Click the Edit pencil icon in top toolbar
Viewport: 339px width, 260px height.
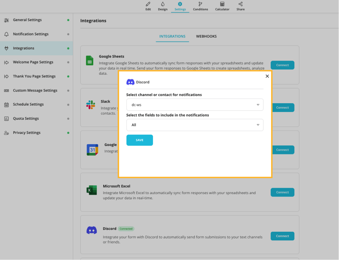click(148, 4)
